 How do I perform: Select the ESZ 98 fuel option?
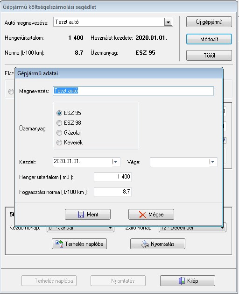point(59,123)
